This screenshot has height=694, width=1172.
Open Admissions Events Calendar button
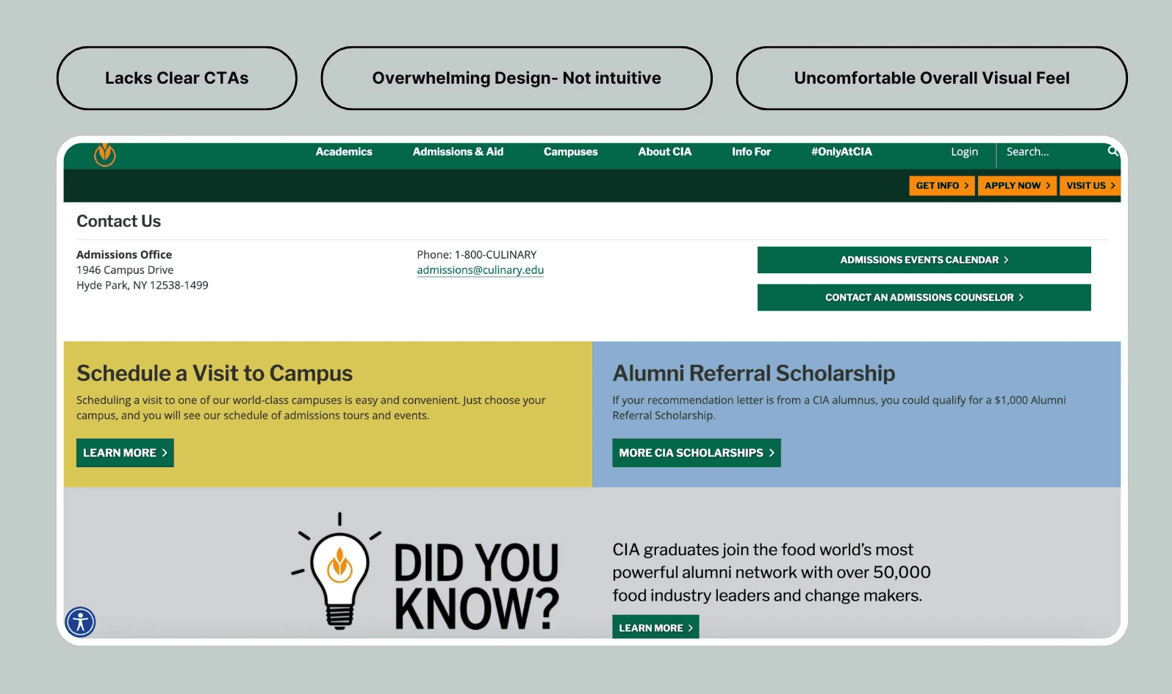coord(924,260)
